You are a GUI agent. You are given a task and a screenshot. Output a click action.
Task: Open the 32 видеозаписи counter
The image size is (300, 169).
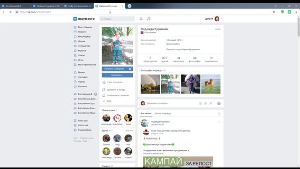(211, 60)
